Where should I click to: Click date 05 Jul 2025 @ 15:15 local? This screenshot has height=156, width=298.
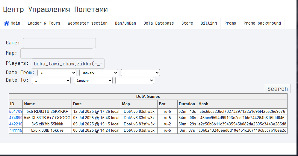click(x=96, y=124)
